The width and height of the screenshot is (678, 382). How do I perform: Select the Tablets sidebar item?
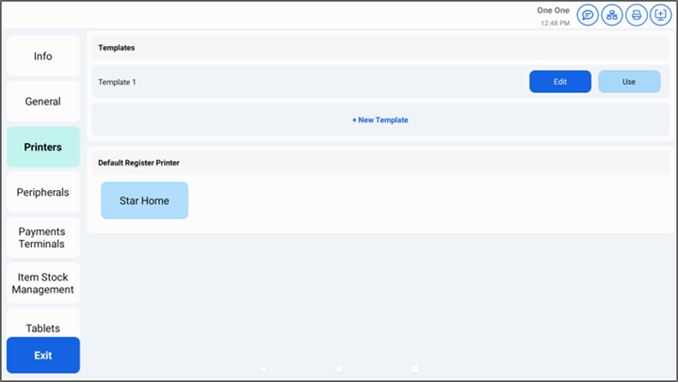43,326
